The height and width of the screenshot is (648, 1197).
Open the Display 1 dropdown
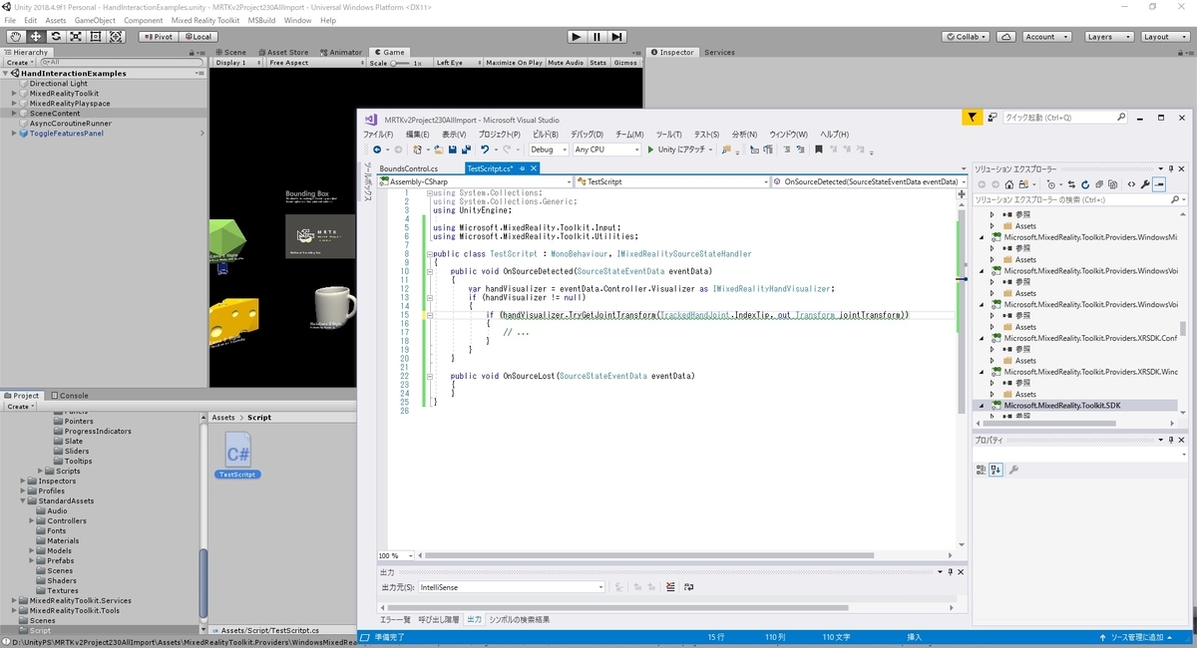point(237,63)
